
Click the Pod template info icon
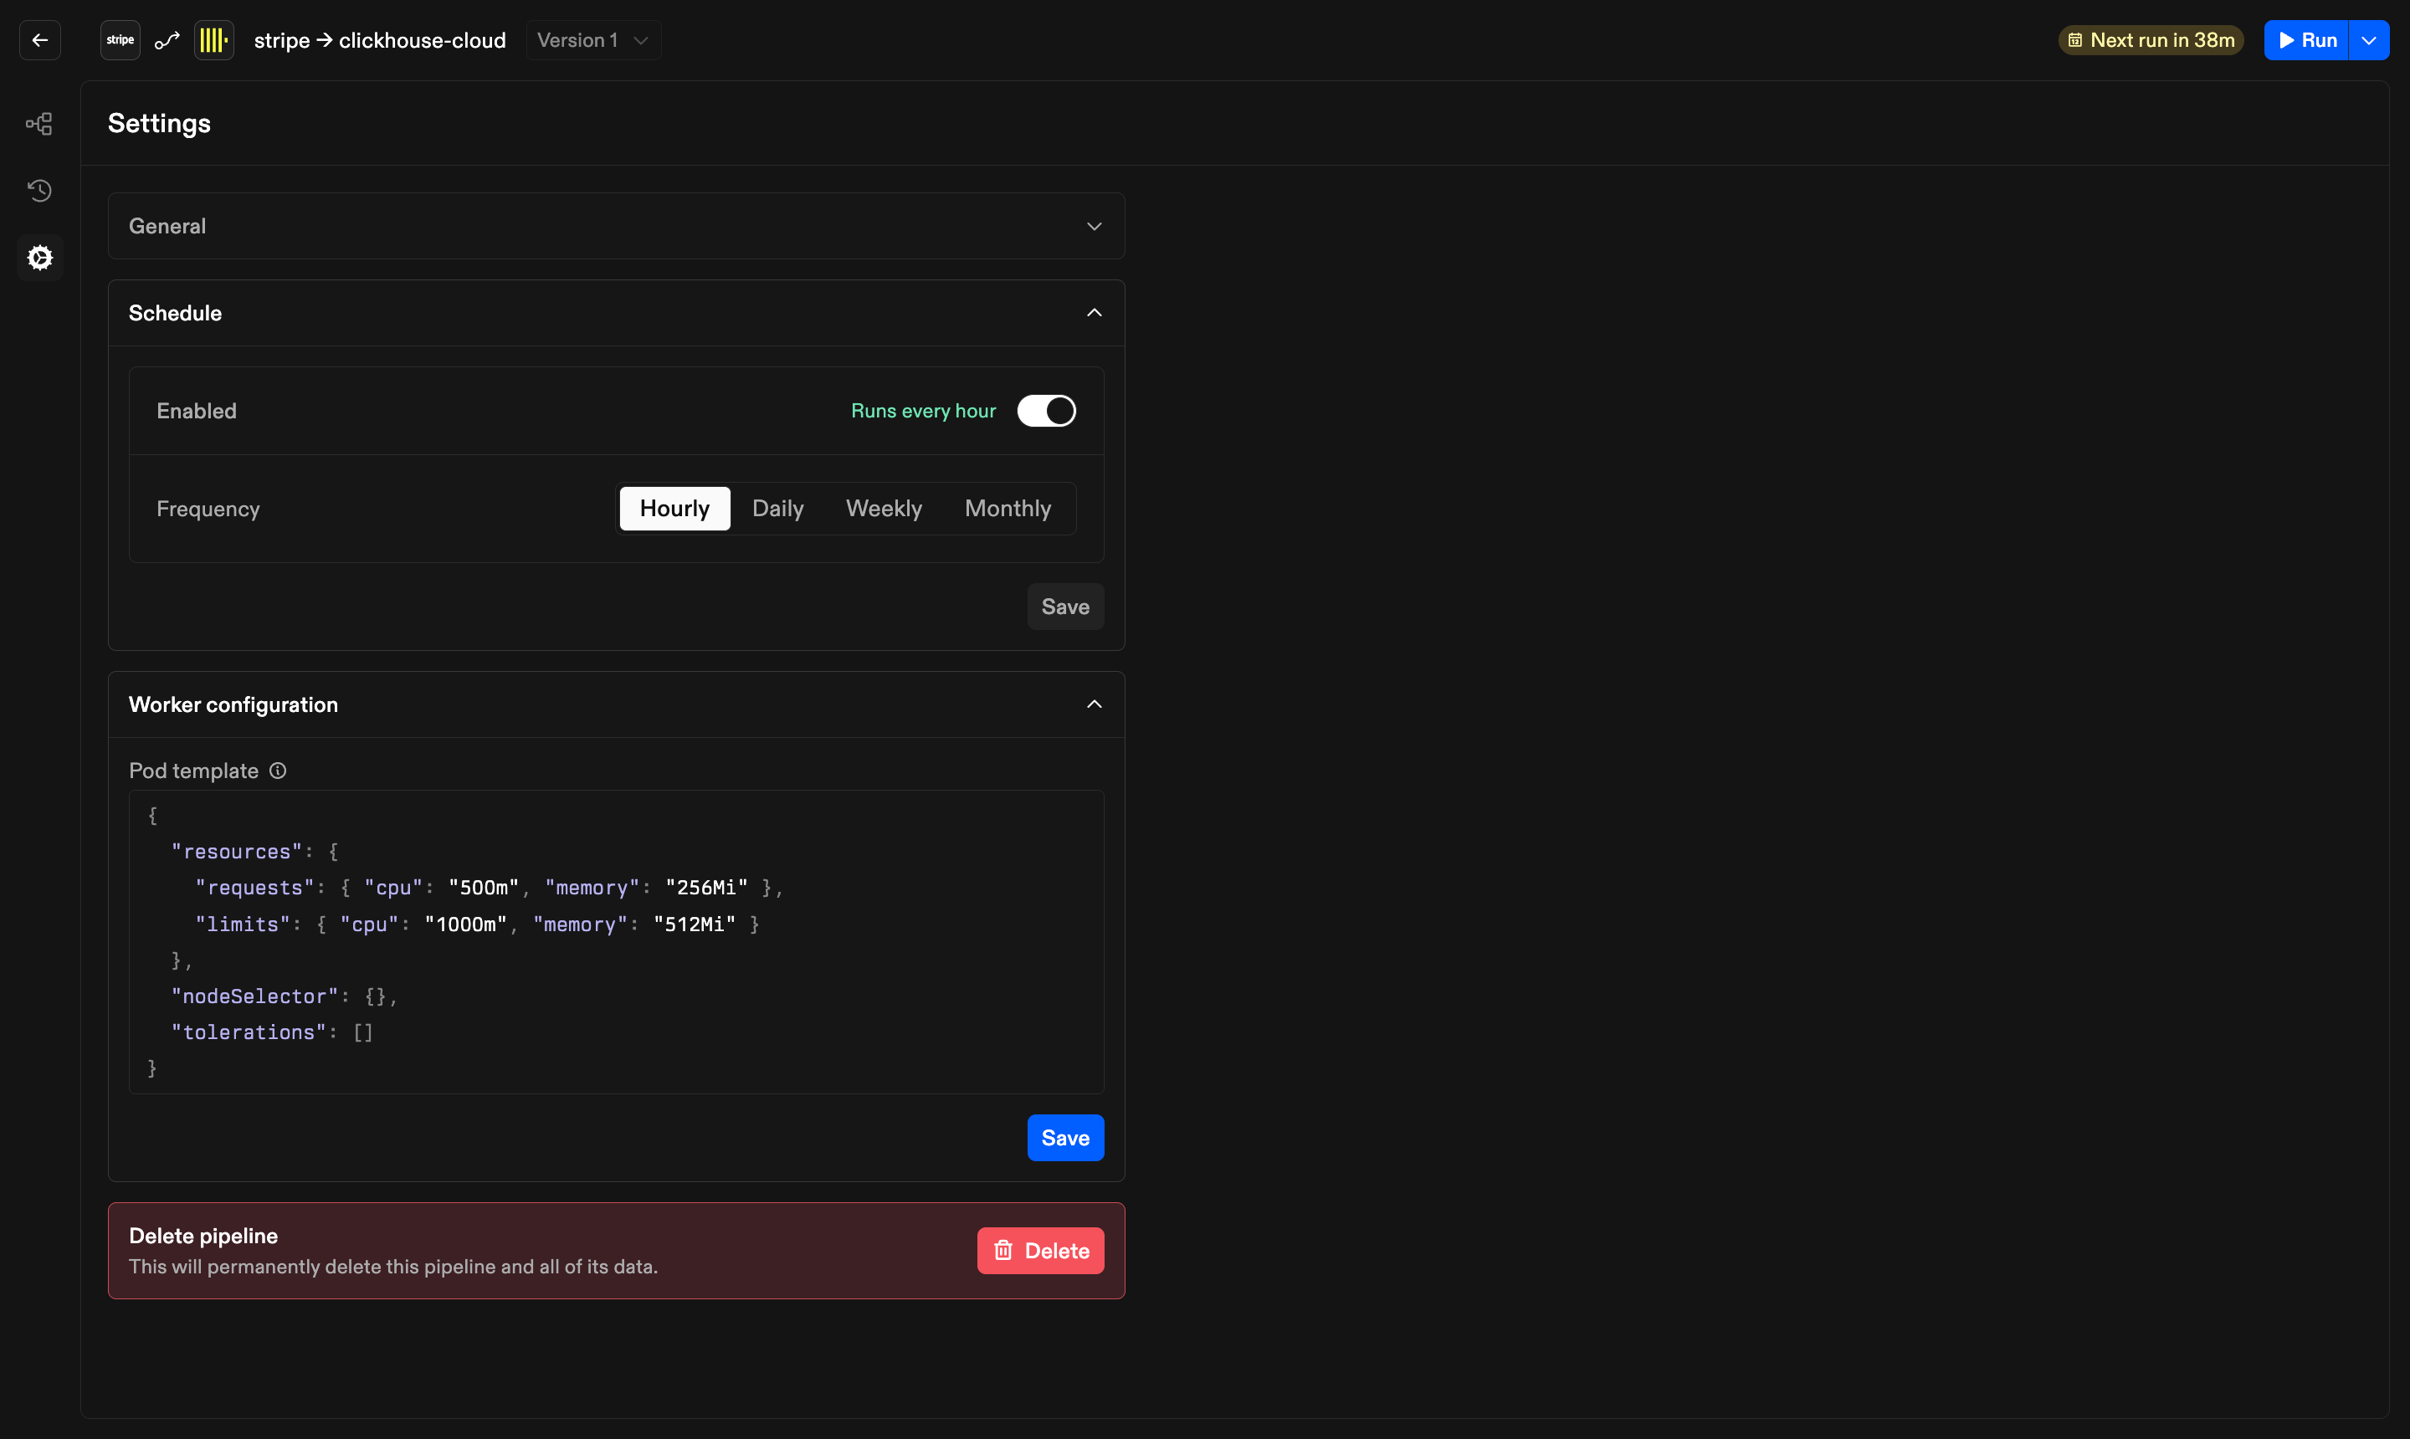277,771
